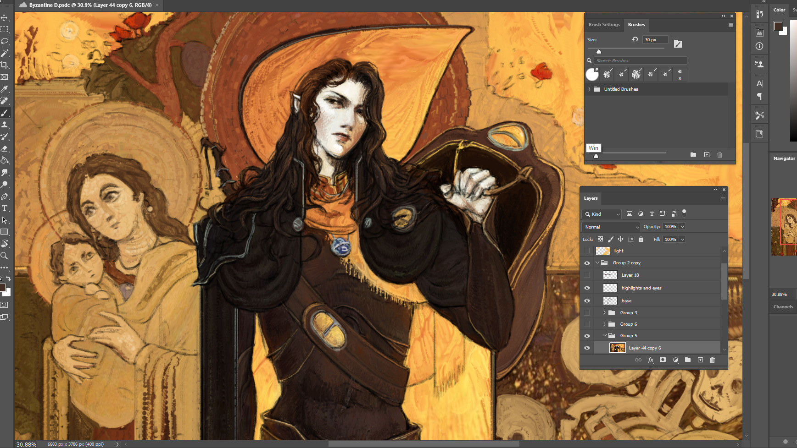Open the Info panel icon

[759, 46]
